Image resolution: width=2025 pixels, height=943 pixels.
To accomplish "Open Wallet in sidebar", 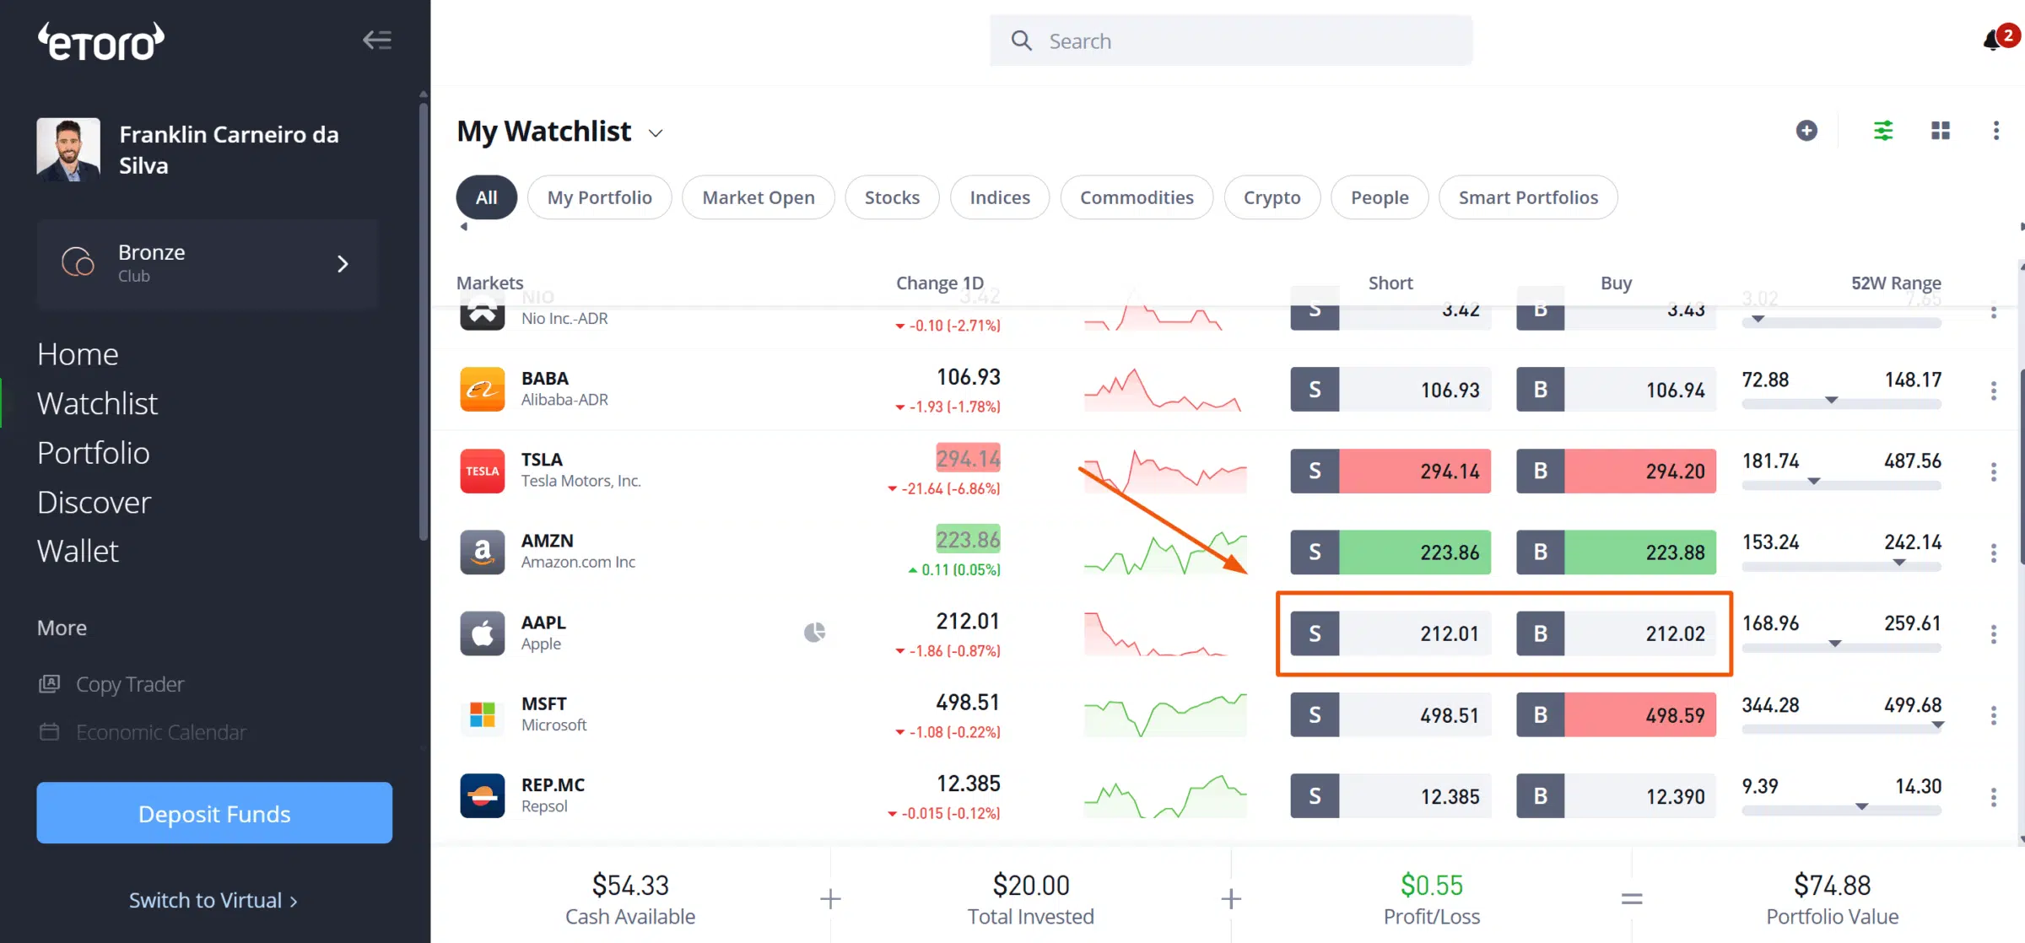I will pos(78,552).
